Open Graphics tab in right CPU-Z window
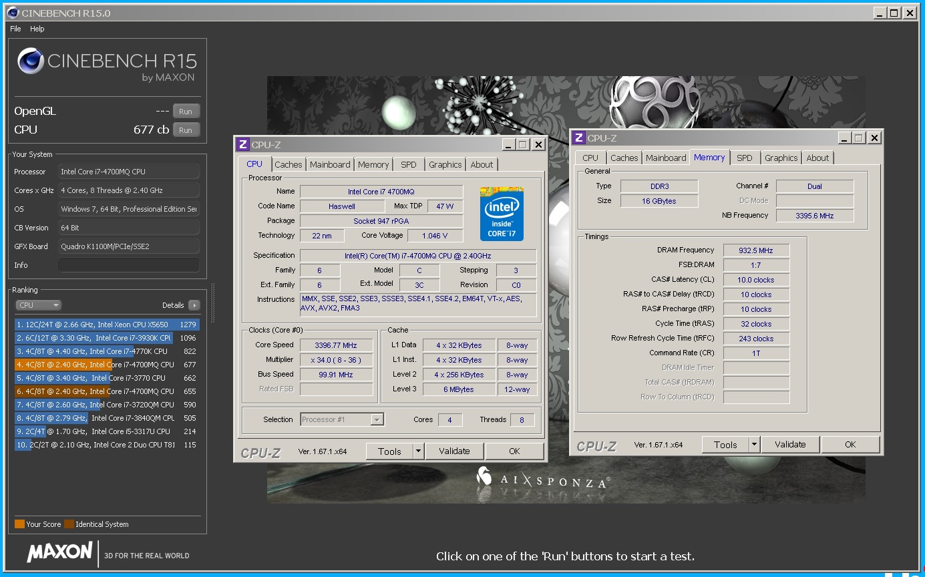The height and width of the screenshot is (577, 925). 781,158
